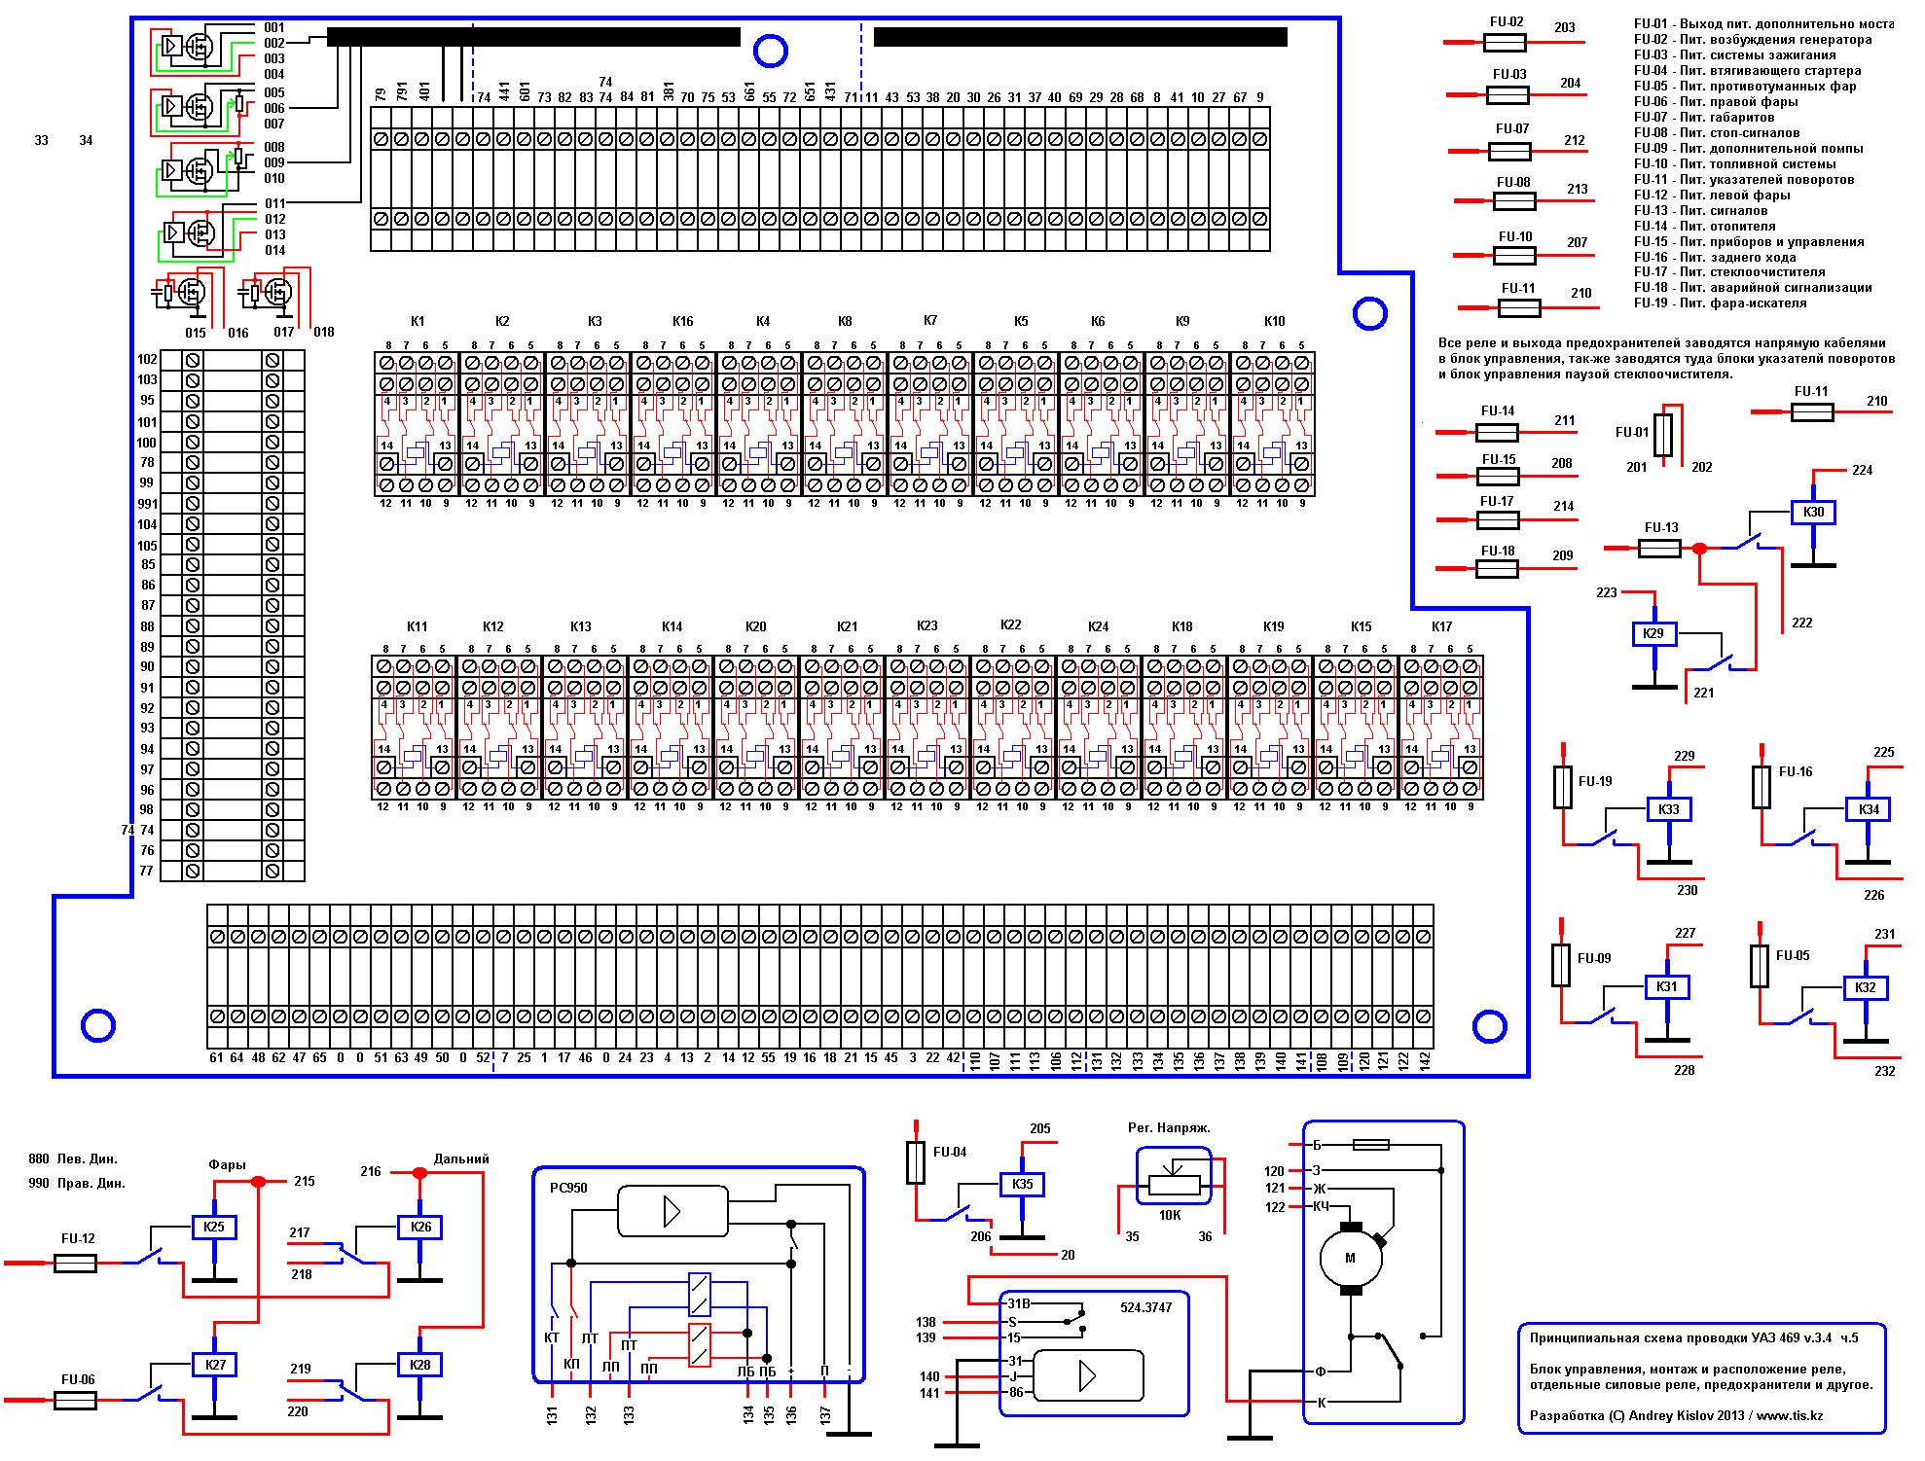
Task: Select the amplifier triangle inside PC950
Action: [x=672, y=1211]
